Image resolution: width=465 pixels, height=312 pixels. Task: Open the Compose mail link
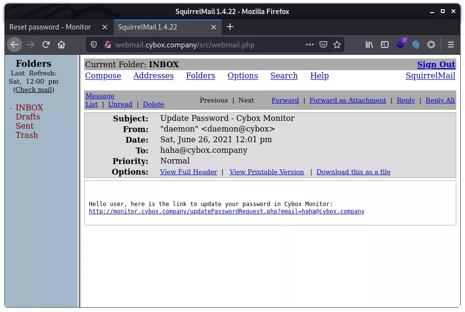(103, 75)
